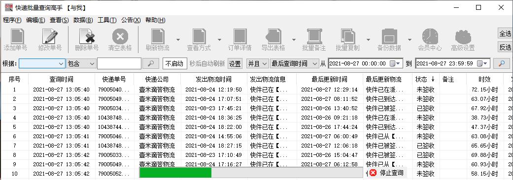Open the 数据(B) menu
513x180 pixels.
coord(83,20)
